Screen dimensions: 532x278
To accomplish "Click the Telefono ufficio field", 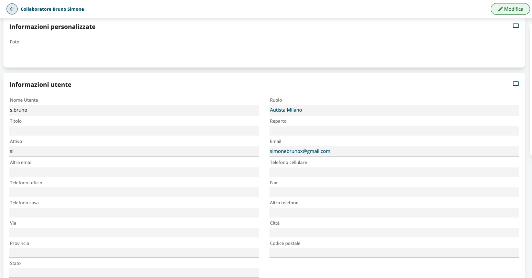I will [x=134, y=192].
